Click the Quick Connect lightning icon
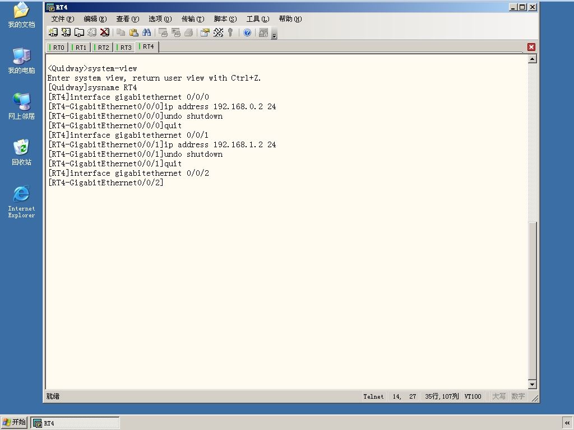 pyautogui.click(x=66, y=32)
